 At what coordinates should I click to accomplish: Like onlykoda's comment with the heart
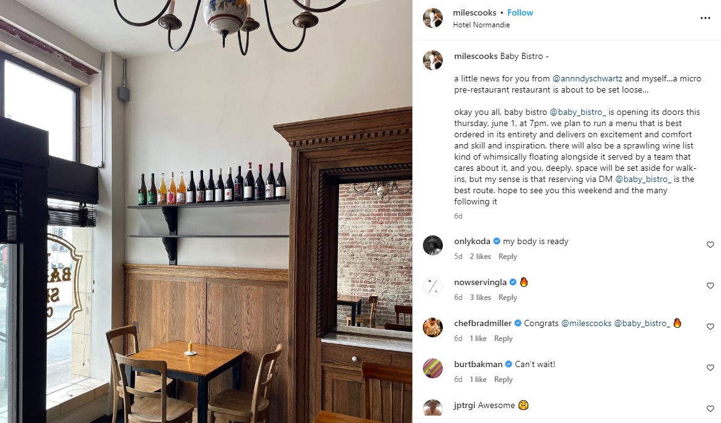click(x=710, y=245)
